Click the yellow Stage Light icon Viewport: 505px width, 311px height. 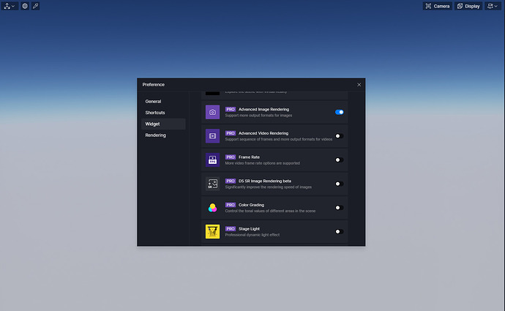pos(212,231)
